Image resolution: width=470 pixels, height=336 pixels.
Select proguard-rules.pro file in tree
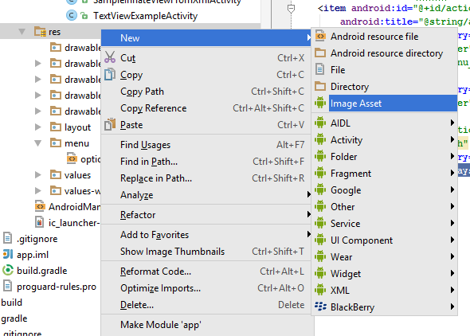pyautogui.click(x=57, y=287)
